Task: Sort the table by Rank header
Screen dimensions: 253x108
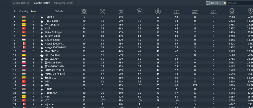Action: pyautogui.click(x=33, y=11)
